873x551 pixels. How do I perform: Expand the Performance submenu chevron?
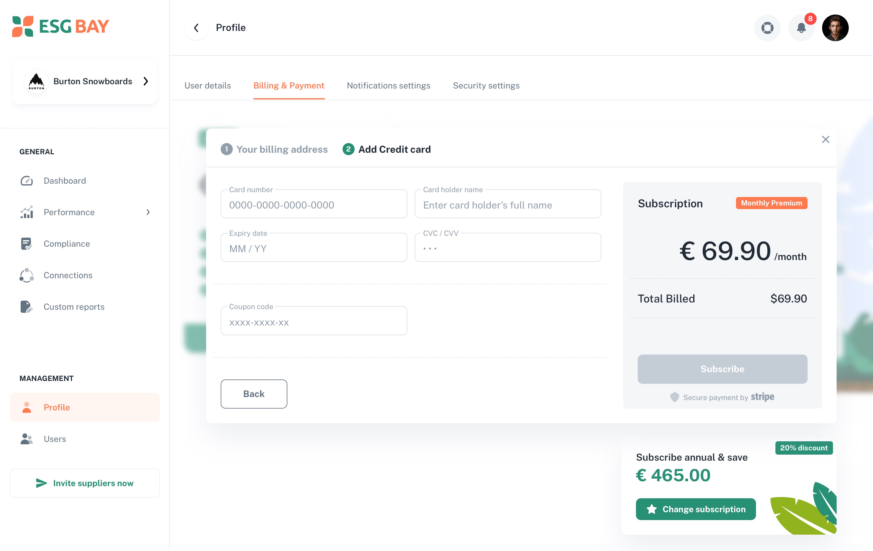(148, 212)
